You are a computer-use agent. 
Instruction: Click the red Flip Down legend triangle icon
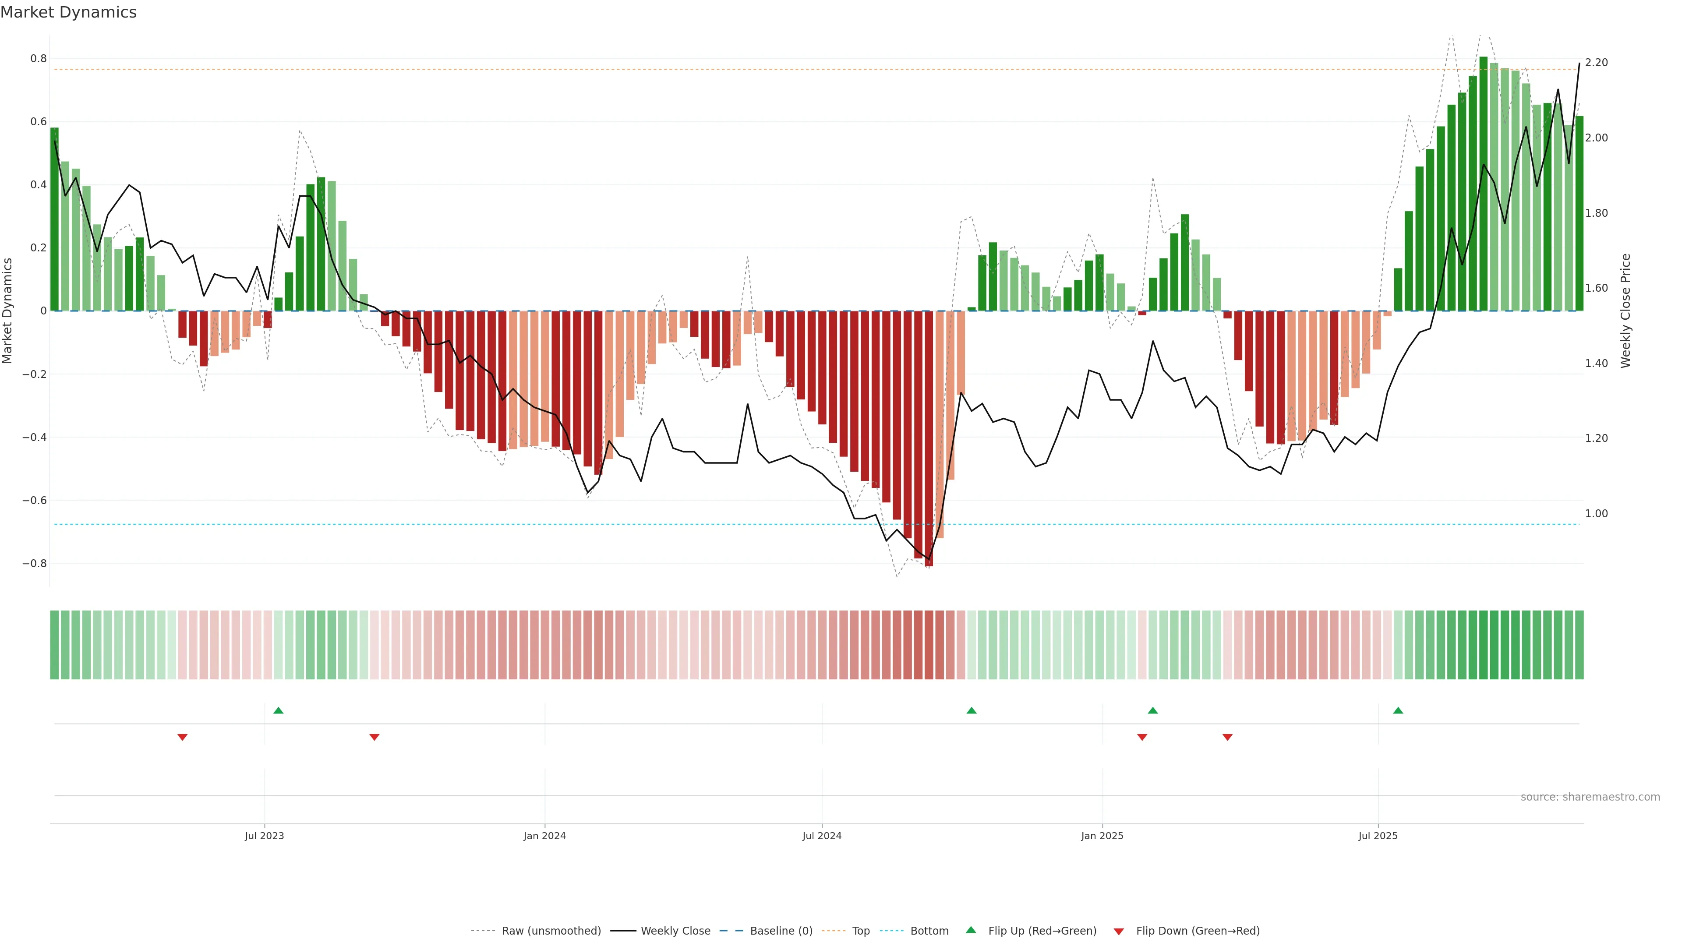point(1119,931)
